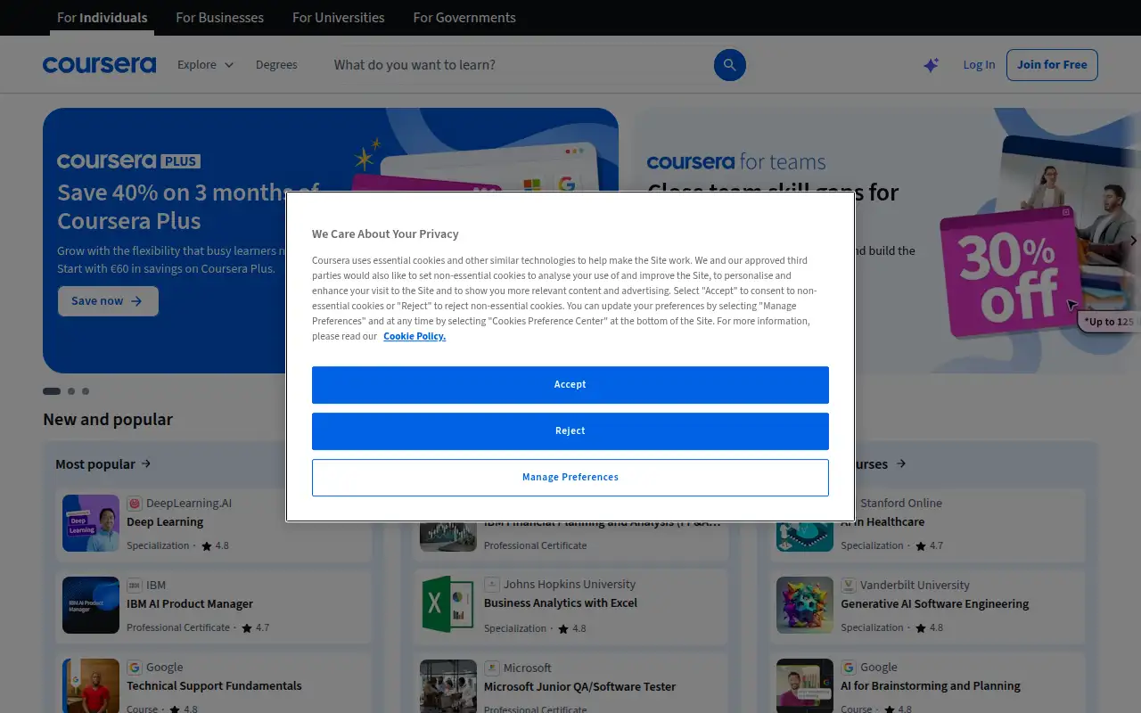Image resolution: width=1141 pixels, height=713 pixels.
Task: Click Google logo beside AI for Brainstorming
Action: click(x=849, y=668)
